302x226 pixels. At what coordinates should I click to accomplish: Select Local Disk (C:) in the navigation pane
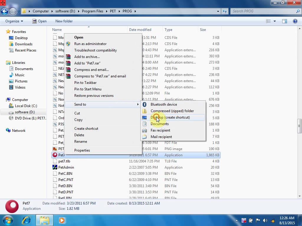pos(26,106)
